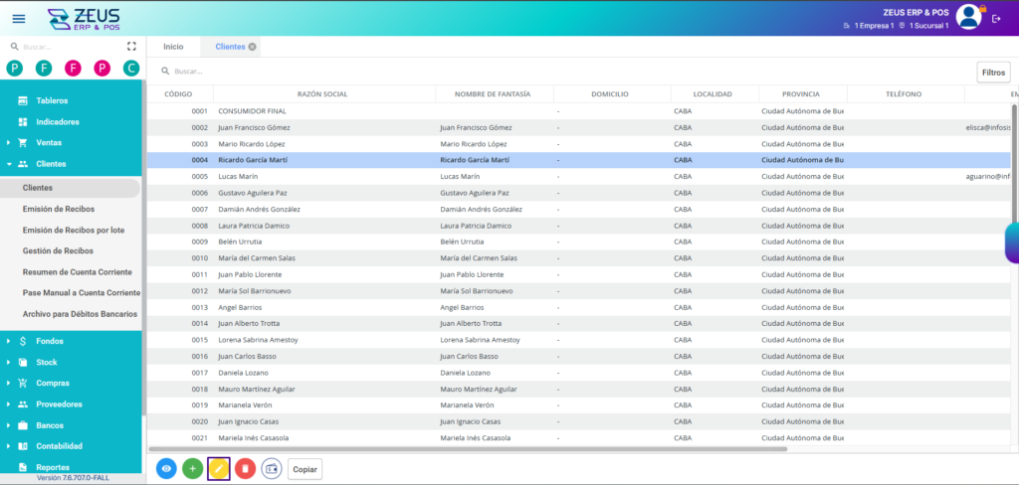The width and height of the screenshot is (1019, 485).
Task: Open Emisión de Recibos submenu item
Action: coord(72,209)
